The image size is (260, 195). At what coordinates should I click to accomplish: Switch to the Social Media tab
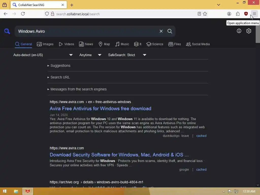(198, 44)
